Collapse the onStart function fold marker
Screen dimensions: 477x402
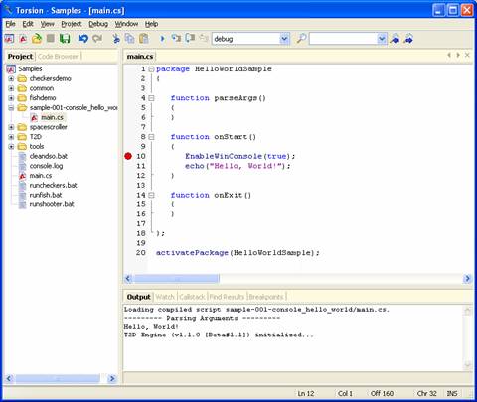pos(151,137)
